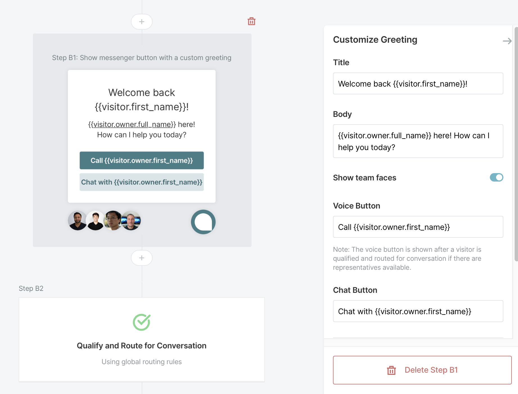Viewport: 518px width, 394px height.
Task: Click the round messenger launcher bubble
Action: click(x=203, y=222)
